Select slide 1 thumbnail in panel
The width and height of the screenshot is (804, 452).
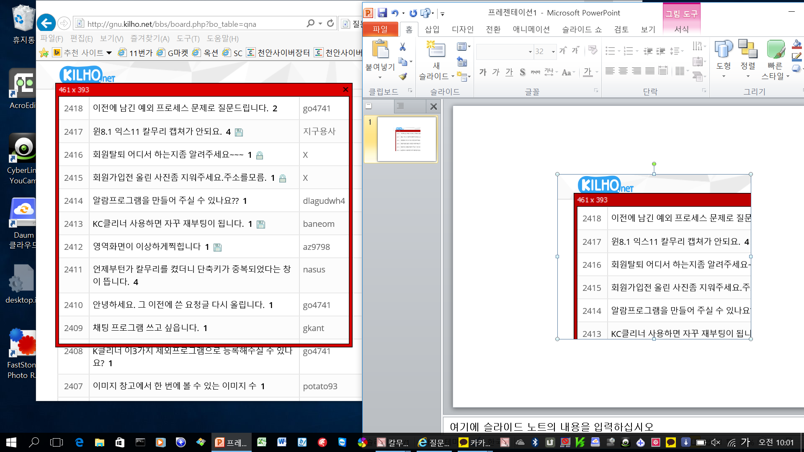406,139
